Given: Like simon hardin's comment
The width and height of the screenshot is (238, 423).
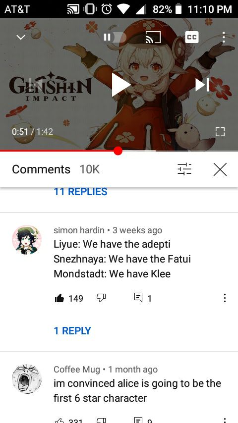Looking at the screenshot, I should coord(59,298).
